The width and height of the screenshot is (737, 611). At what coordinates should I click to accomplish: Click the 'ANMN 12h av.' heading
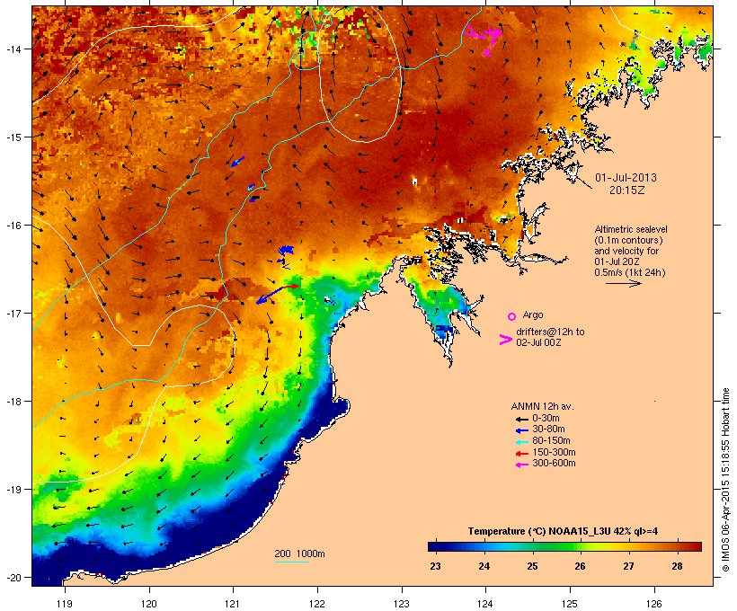click(542, 406)
